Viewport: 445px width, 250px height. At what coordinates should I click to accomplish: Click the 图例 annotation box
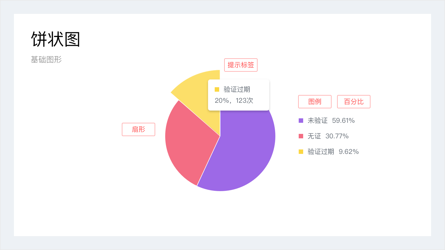point(315,102)
